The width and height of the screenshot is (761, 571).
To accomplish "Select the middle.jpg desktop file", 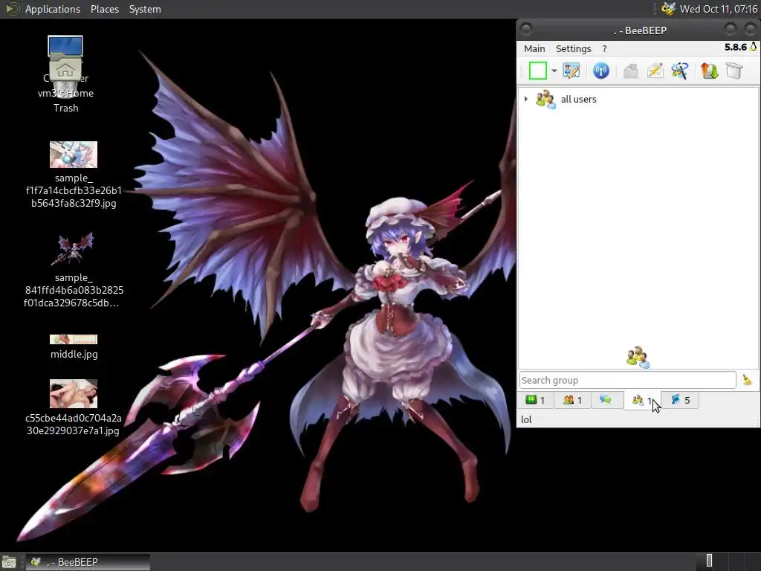I will (x=74, y=346).
